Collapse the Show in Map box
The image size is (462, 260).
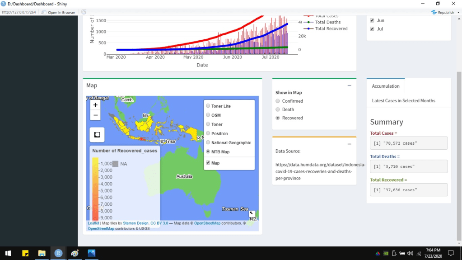coord(349,85)
